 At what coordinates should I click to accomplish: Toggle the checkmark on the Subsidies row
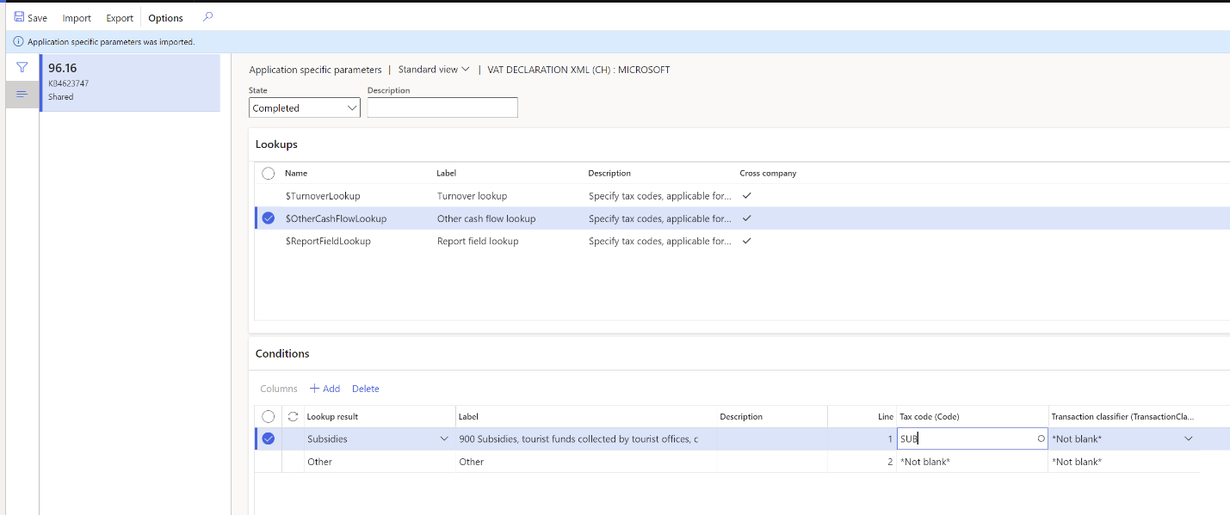[269, 438]
